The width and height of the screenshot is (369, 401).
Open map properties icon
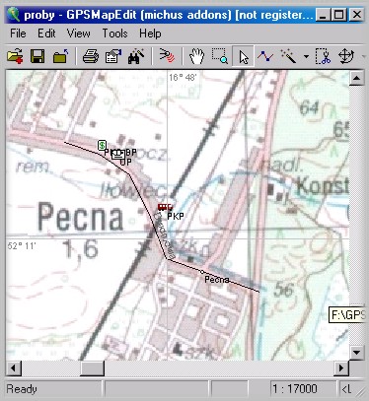tap(113, 56)
